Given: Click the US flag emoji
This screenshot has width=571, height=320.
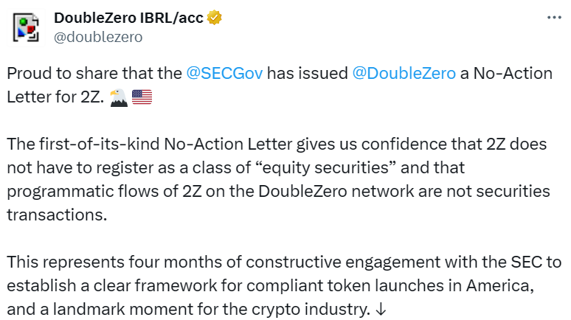Looking at the screenshot, I should click(141, 95).
